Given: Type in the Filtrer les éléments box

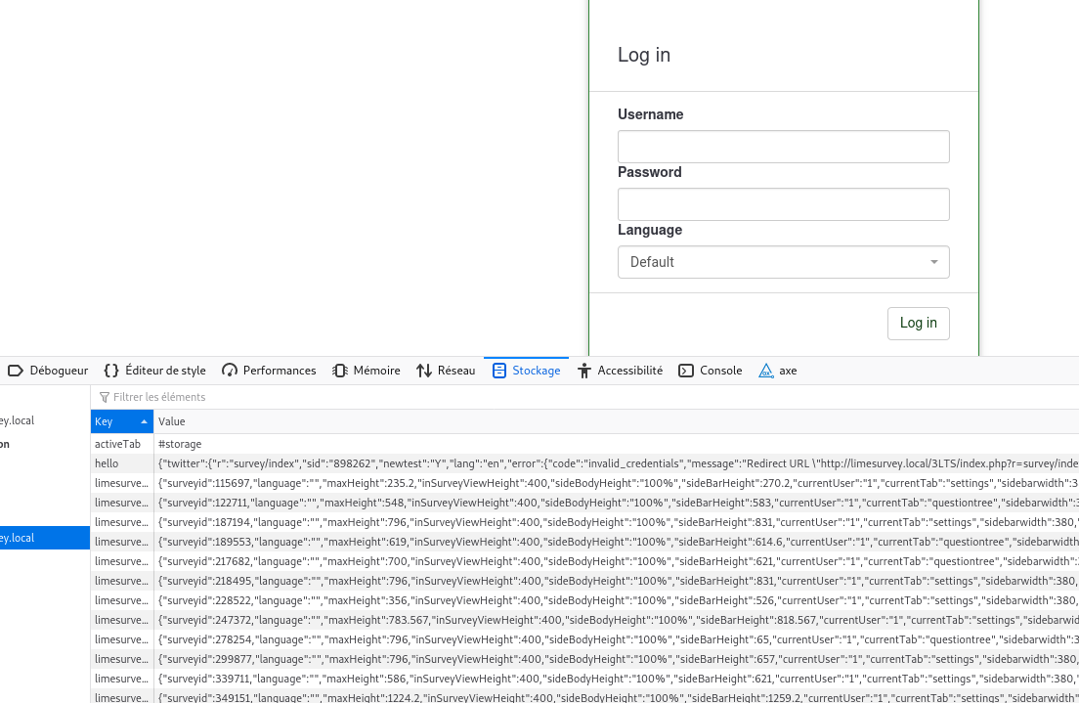Looking at the screenshot, I should coord(391,397).
